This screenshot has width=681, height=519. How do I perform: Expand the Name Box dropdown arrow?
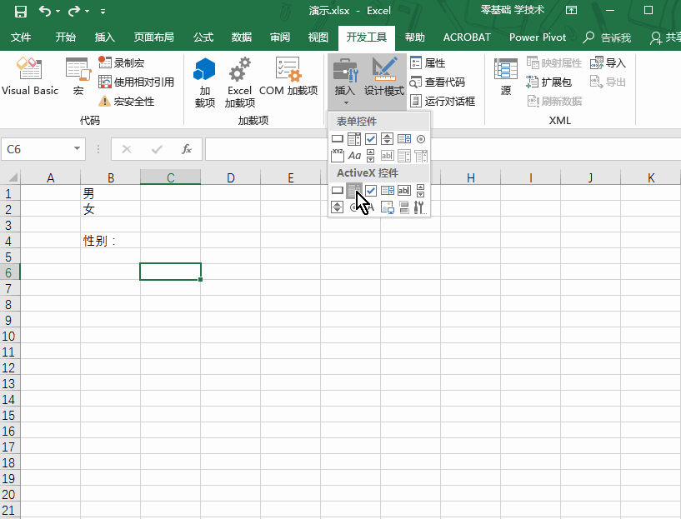77,149
